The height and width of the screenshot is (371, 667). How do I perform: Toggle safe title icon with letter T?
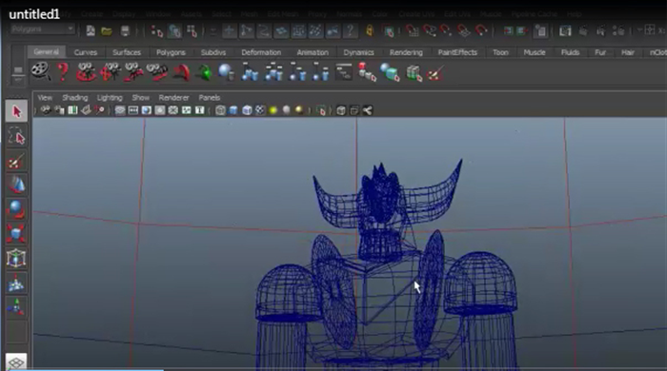click(199, 110)
